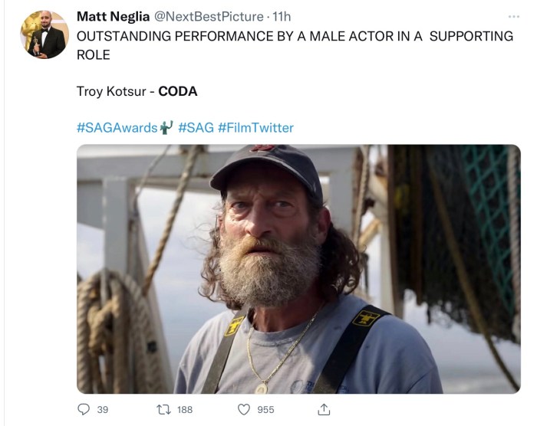
Task: Click the 188 retweets count
Action: (185, 410)
